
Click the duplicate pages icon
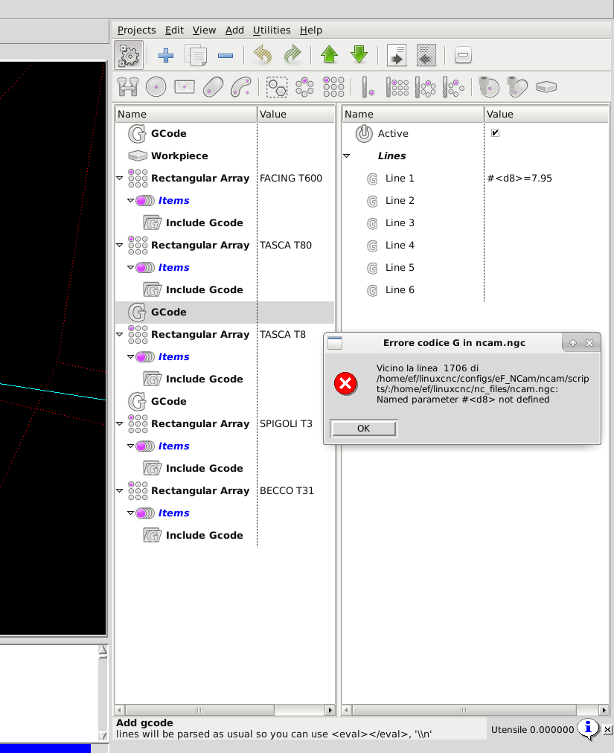coord(196,55)
